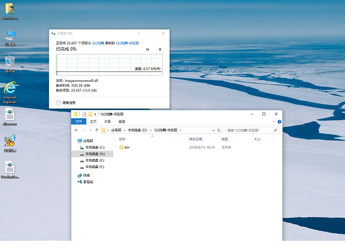Select the HTML document icon below Internet Explorer

point(10,117)
